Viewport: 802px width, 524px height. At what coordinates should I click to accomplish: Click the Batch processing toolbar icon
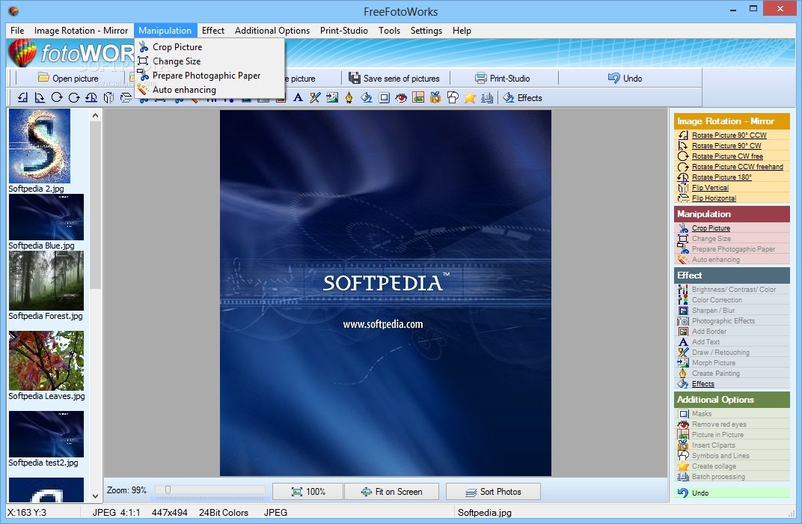coord(487,97)
